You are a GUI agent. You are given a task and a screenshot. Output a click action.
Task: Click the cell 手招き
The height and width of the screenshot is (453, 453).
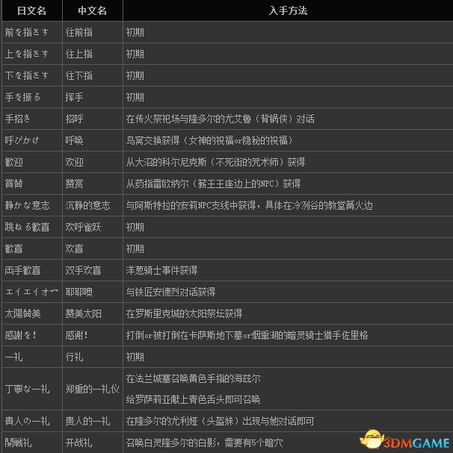(32, 119)
